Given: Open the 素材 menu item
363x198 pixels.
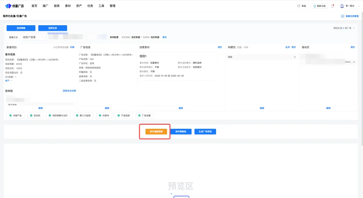Looking at the screenshot, I should tap(68, 5).
